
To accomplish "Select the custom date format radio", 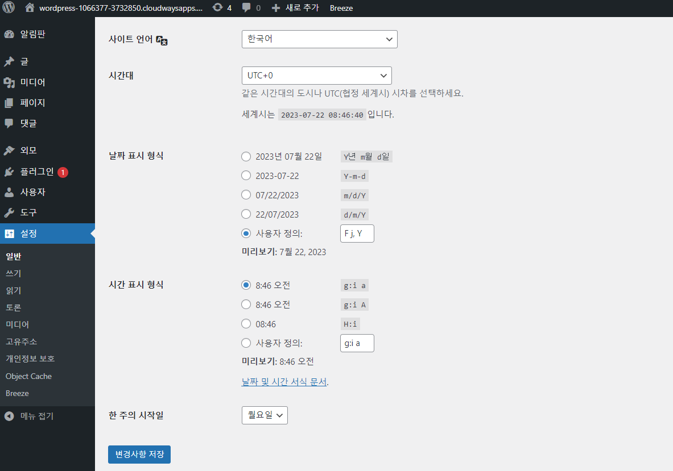I will pos(246,233).
